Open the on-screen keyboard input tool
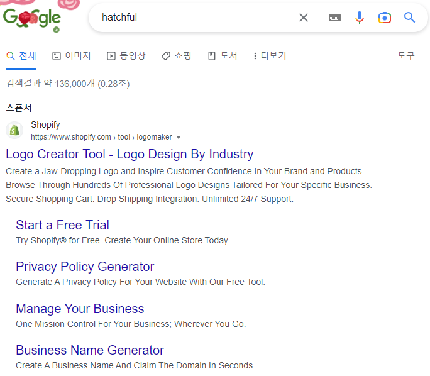430x376 pixels. click(334, 18)
